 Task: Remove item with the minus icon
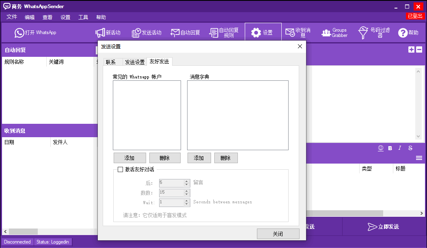tap(419, 50)
